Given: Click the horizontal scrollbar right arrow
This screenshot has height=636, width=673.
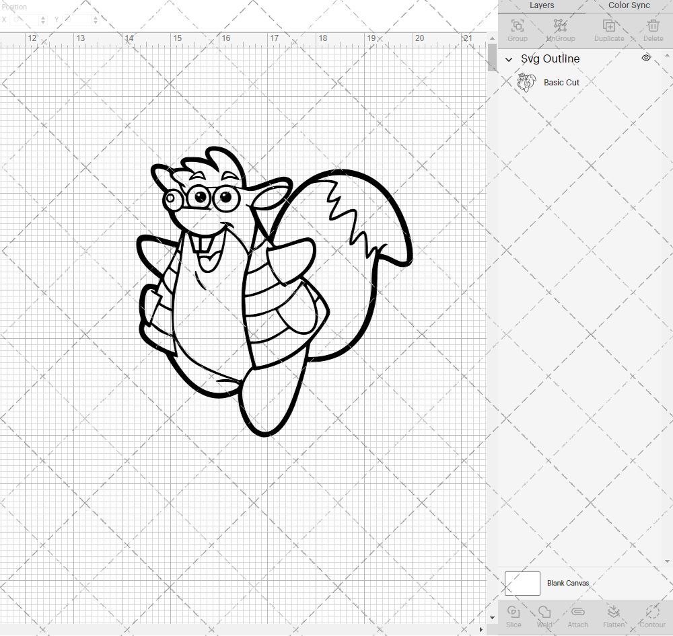Looking at the screenshot, I should [x=481, y=629].
